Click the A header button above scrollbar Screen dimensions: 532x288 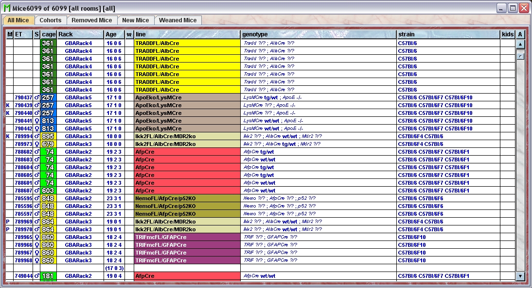click(520, 34)
